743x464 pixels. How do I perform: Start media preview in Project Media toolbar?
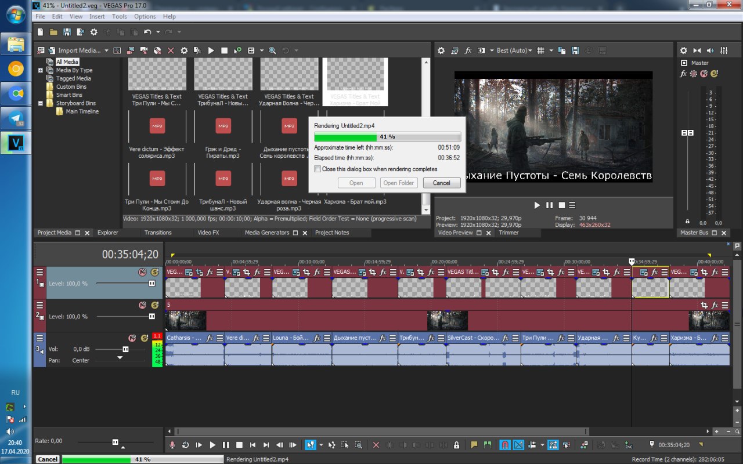211,50
